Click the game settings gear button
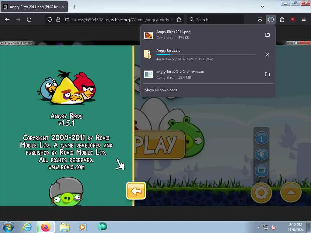Viewport: 311px width, 233px height. pos(261,193)
